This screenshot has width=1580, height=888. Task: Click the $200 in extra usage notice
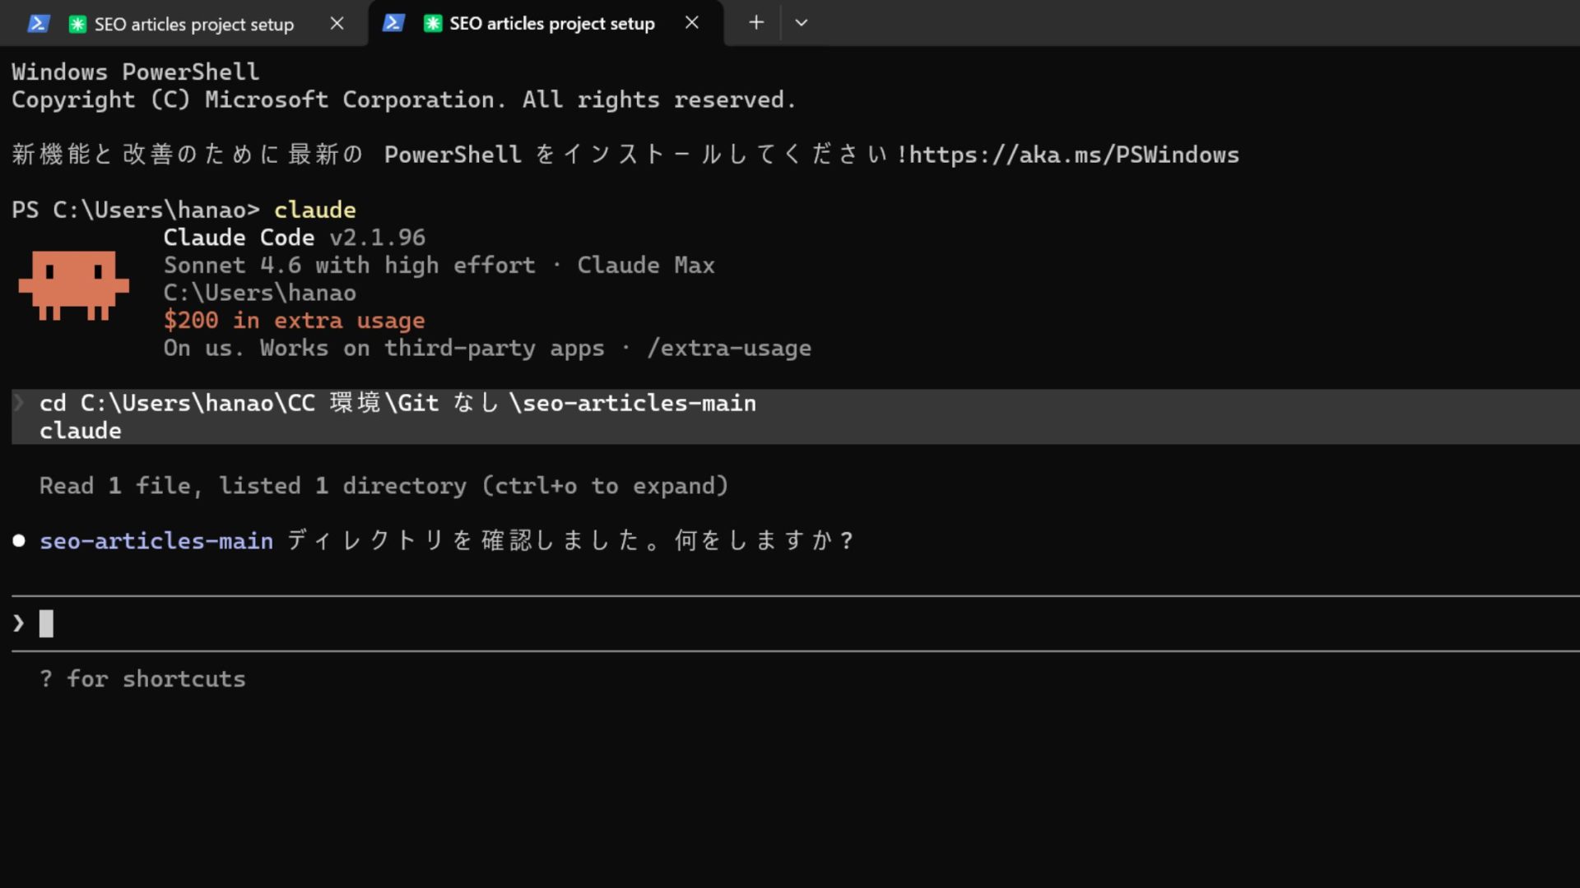coord(294,320)
